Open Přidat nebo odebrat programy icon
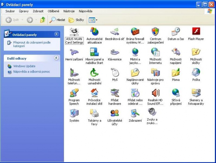The width and height of the screenshot is (216, 163). tap(135, 93)
